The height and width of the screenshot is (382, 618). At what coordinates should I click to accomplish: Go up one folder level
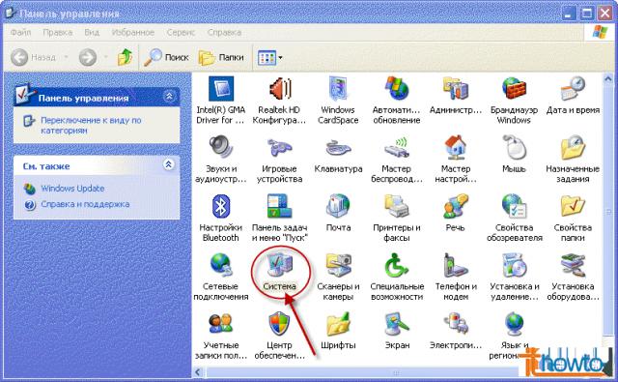[125, 58]
